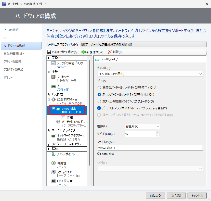
Task: Open the disk details icon
Action: [x=63, y=117]
